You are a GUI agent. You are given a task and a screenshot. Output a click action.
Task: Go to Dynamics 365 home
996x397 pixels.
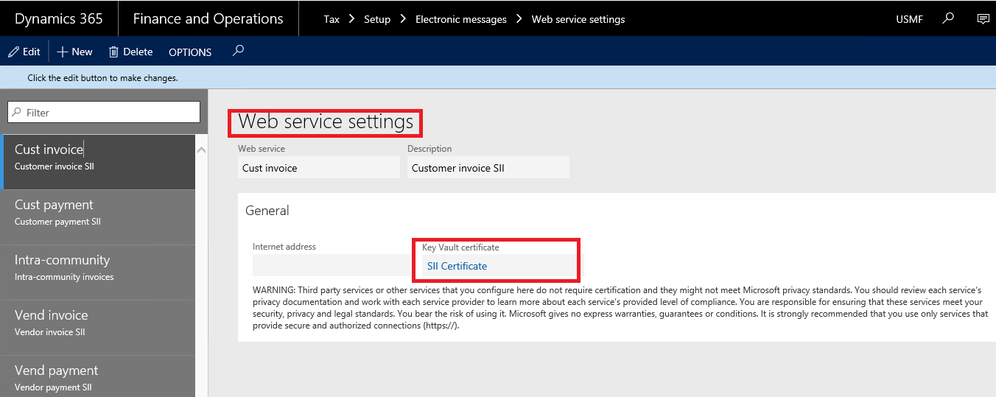(59, 18)
